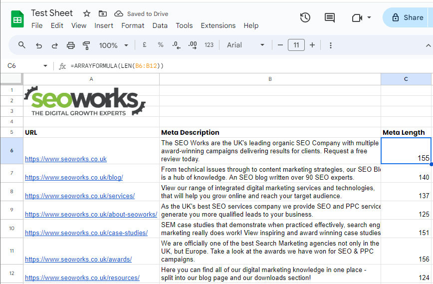Image resolution: width=433 pixels, height=284 pixels.
Task: Click the select all corner box
Action: (11, 79)
